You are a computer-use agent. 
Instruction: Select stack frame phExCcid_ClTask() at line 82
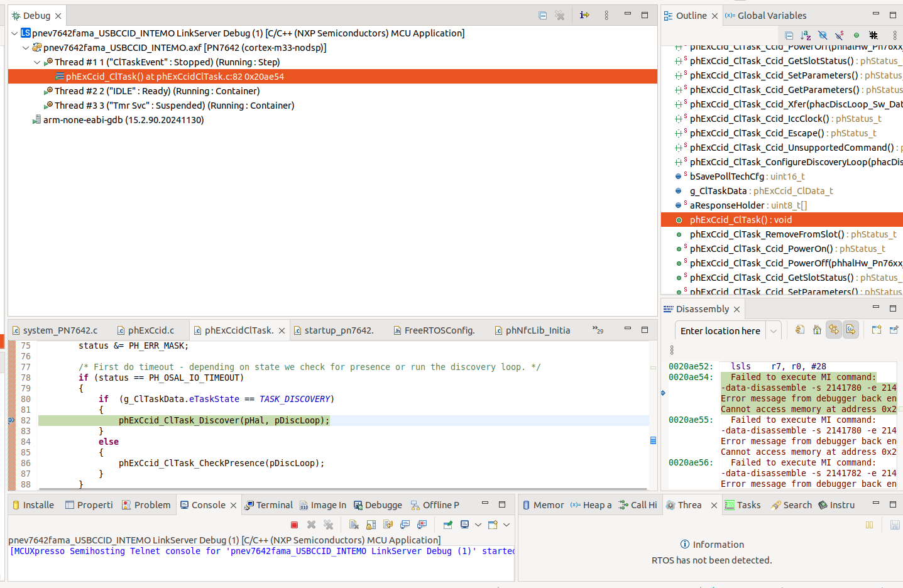click(332, 77)
